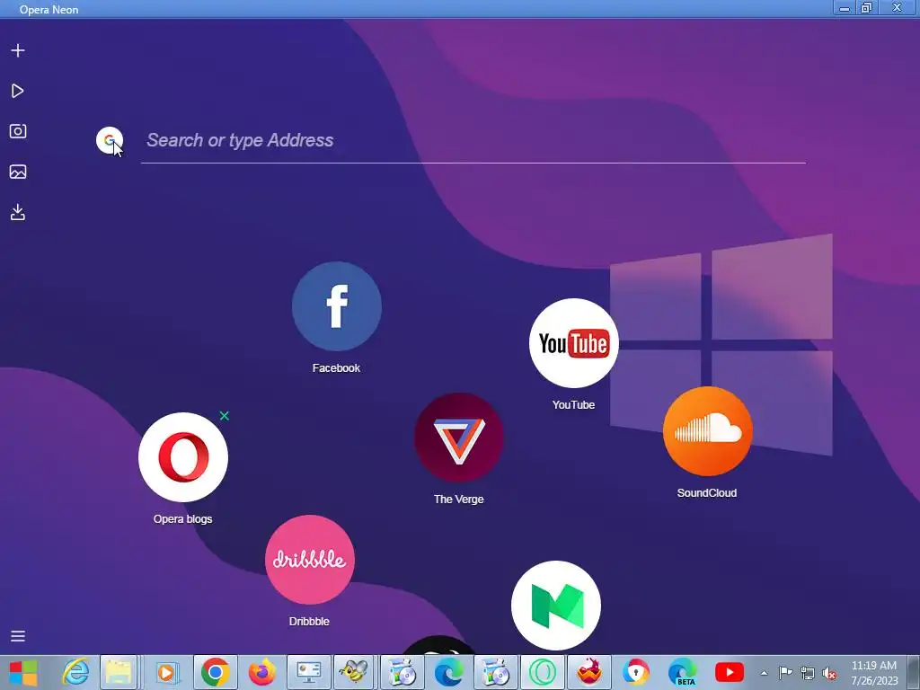Open Microsoft Edge Beta from the taskbar
The image size is (920, 690).
tap(683, 672)
